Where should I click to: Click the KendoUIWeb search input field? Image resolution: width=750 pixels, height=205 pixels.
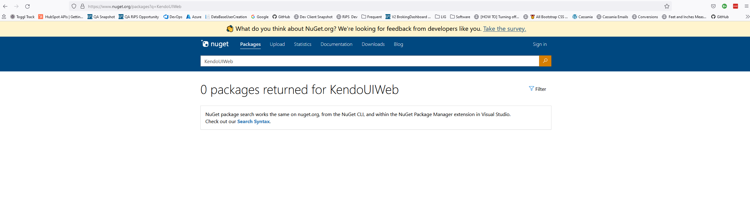coord(369,61)
